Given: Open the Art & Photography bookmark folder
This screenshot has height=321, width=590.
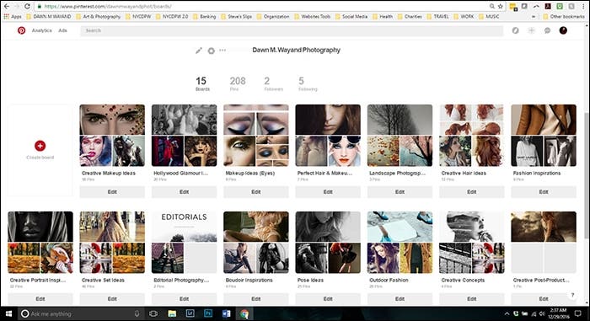Looking at the screenshot, I should (98, 17).
